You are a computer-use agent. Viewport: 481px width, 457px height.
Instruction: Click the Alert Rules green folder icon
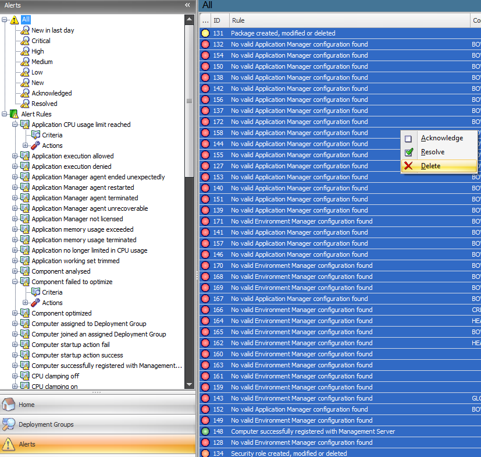pos(14,114)
